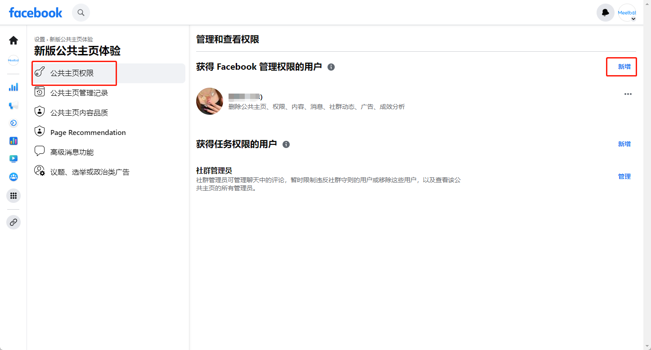Click the person-gear icon beside 议题、选举或政治类广告
This screenshot has width=651, height=350.
pos(40,171)
